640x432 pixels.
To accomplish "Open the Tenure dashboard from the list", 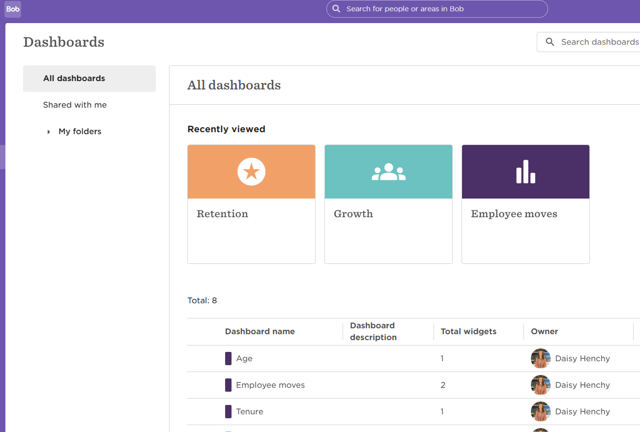I will (249, 412).
